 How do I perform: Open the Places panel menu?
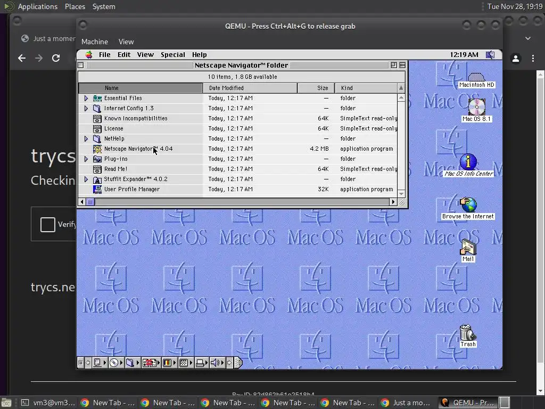point(75,6)
